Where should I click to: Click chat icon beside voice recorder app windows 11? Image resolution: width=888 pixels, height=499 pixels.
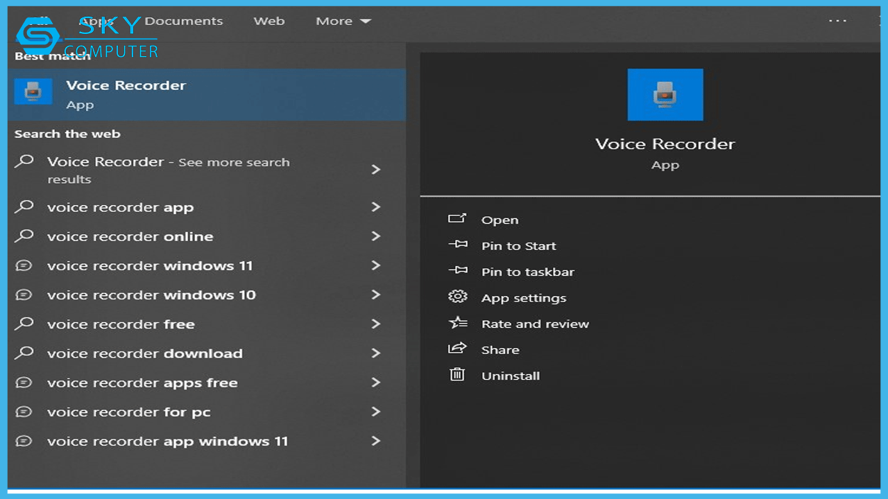24,441
